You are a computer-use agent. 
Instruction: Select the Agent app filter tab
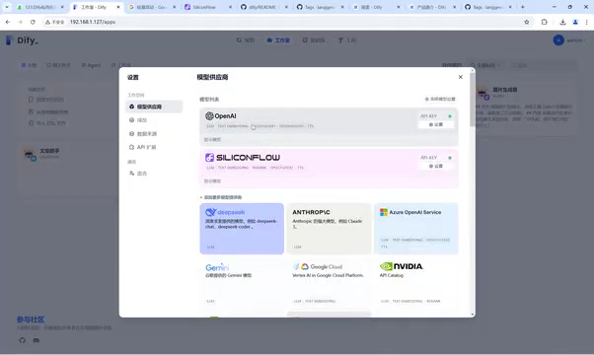point(91,65)
